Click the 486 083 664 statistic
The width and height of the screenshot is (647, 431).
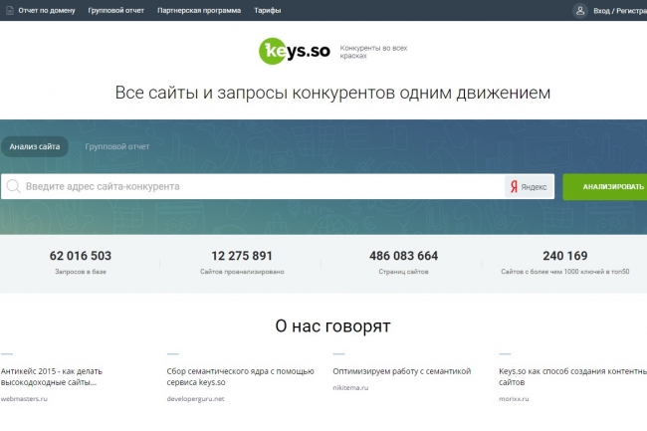[403, 256]
